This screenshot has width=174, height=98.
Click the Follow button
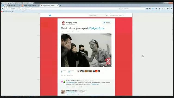pyautogui.click(x=107, y=23)
